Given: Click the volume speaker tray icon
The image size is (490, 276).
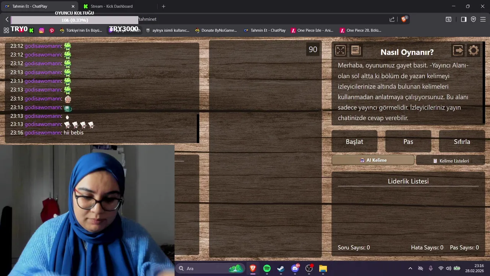Looking at the screenshot, I should tap(448, 268).
